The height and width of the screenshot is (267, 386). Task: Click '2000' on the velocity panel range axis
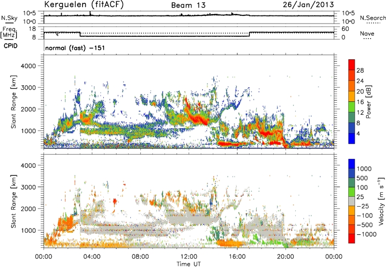(28, 209)
